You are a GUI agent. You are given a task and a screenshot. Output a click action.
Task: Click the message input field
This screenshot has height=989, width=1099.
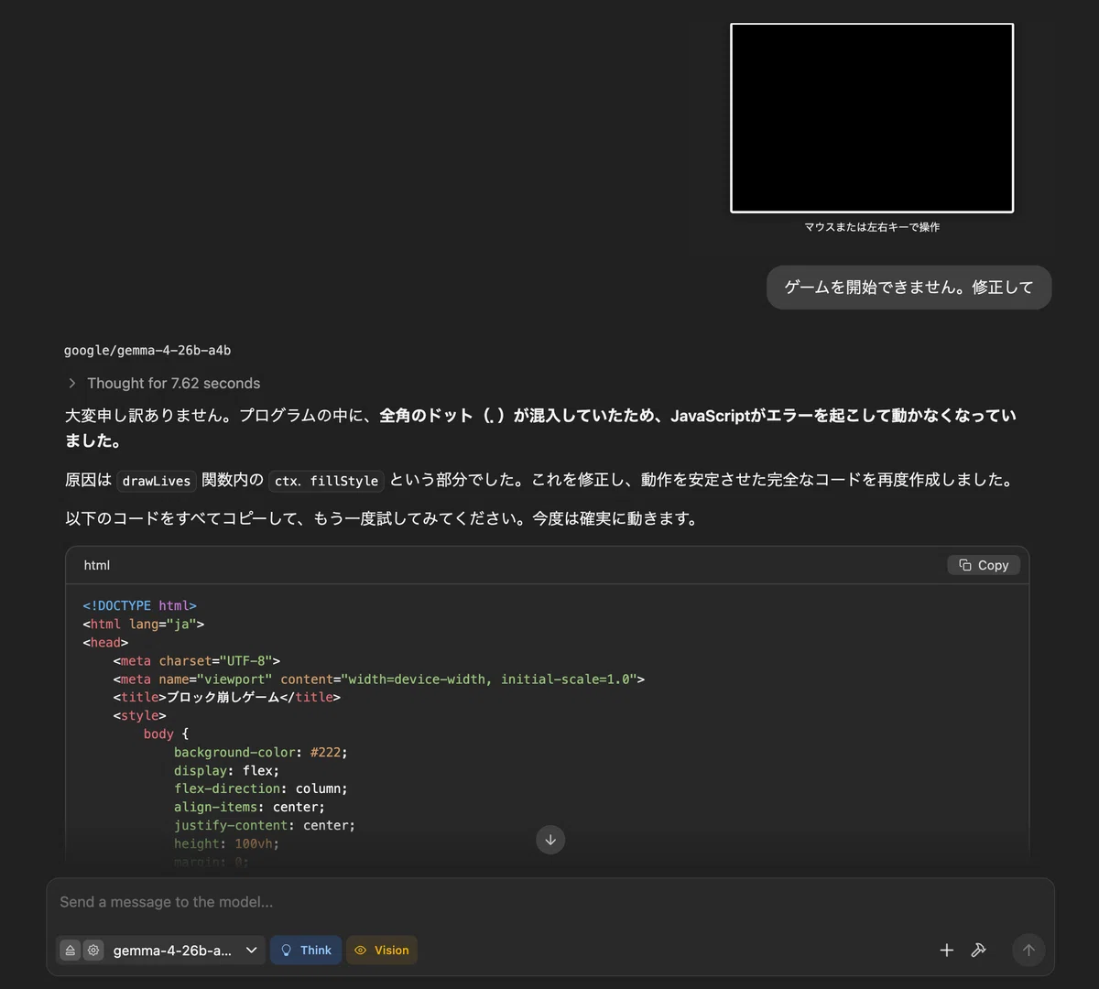[x=549, y=902]
